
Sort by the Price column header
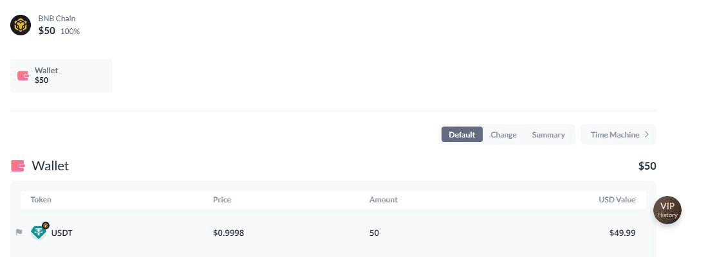click(x=222, y=199)
